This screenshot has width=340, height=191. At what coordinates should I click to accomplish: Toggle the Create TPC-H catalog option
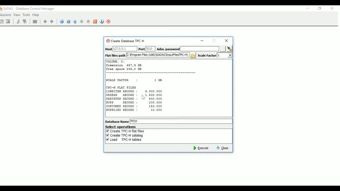pos(107,135)
